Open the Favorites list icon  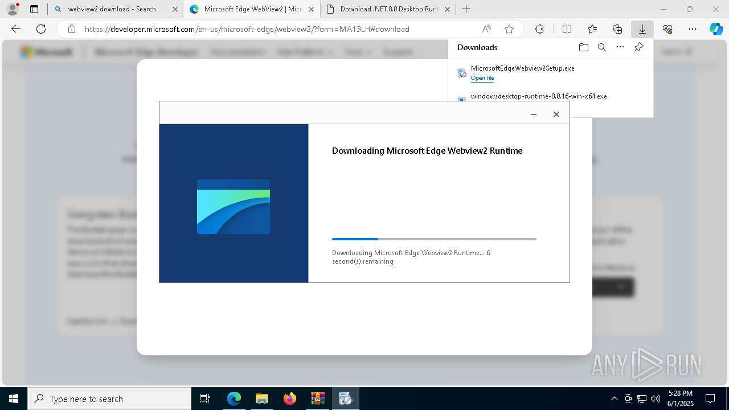[592, 29]
